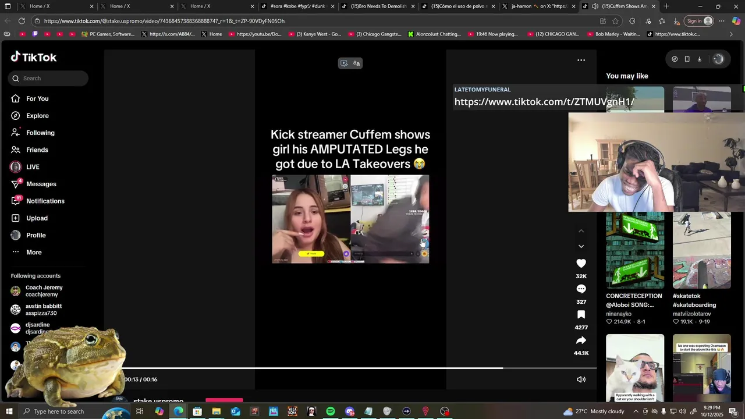Open the CONCRETECEPTION recommended video thumbnail
745x419 pixels.
coord(635,250)
